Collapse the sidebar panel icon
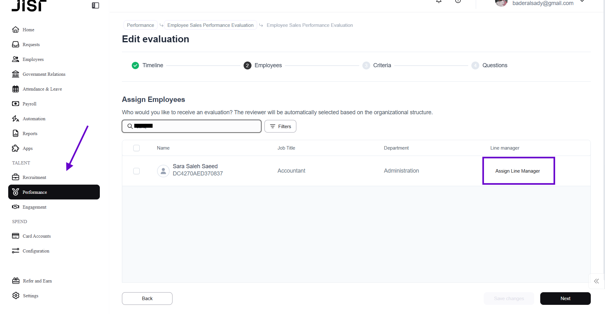The height and width of the screenshot is (314, 605). (x=95, y=5)
